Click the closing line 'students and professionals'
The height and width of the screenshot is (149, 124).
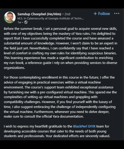tap(24, 136)
